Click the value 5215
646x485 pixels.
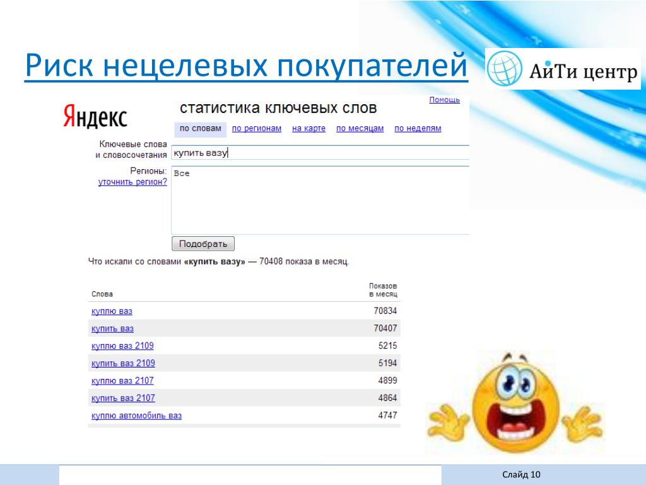[x=388, y=345]
